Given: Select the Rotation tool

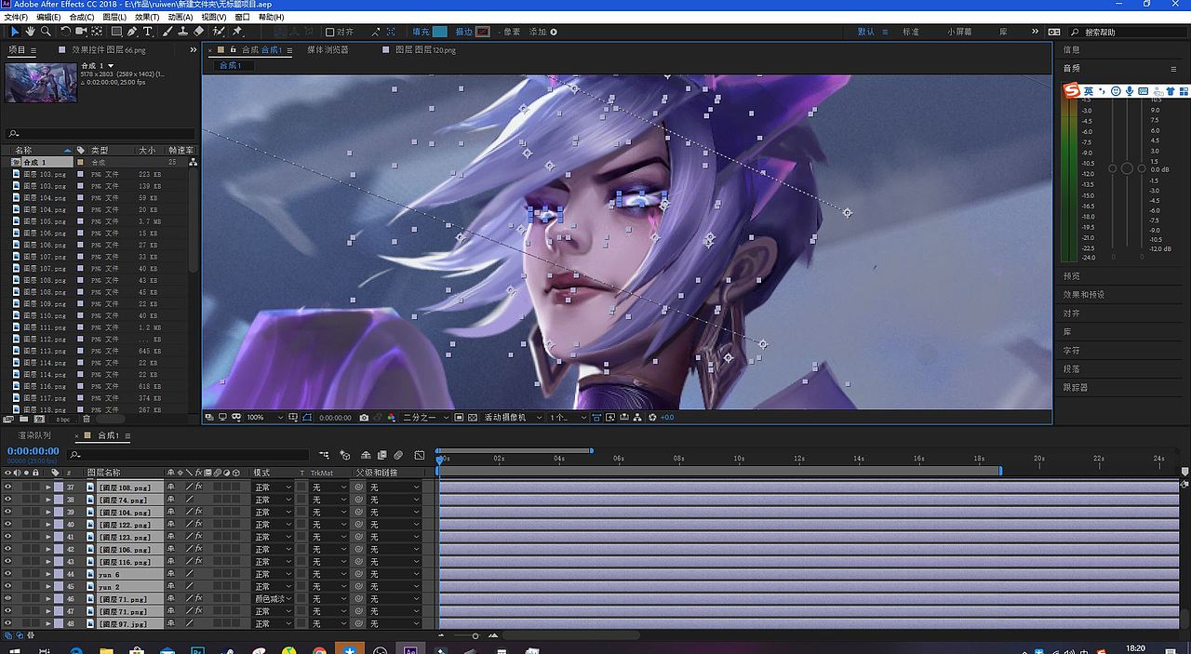Looking at the screenshot, I should (66, 32).
